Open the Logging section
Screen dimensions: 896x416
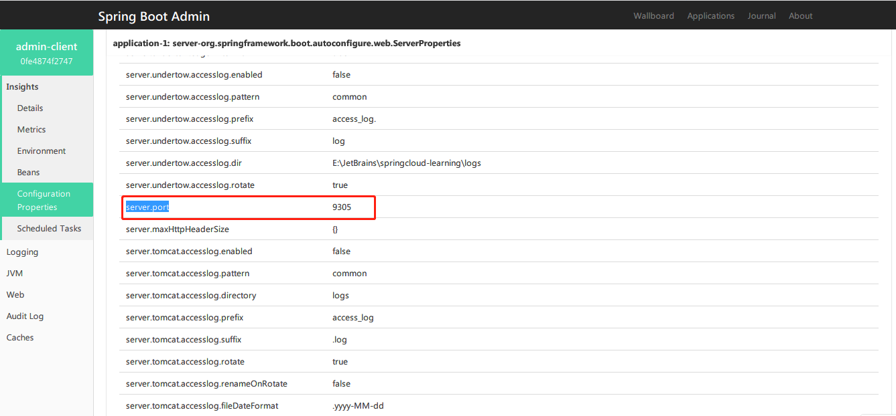22,252
